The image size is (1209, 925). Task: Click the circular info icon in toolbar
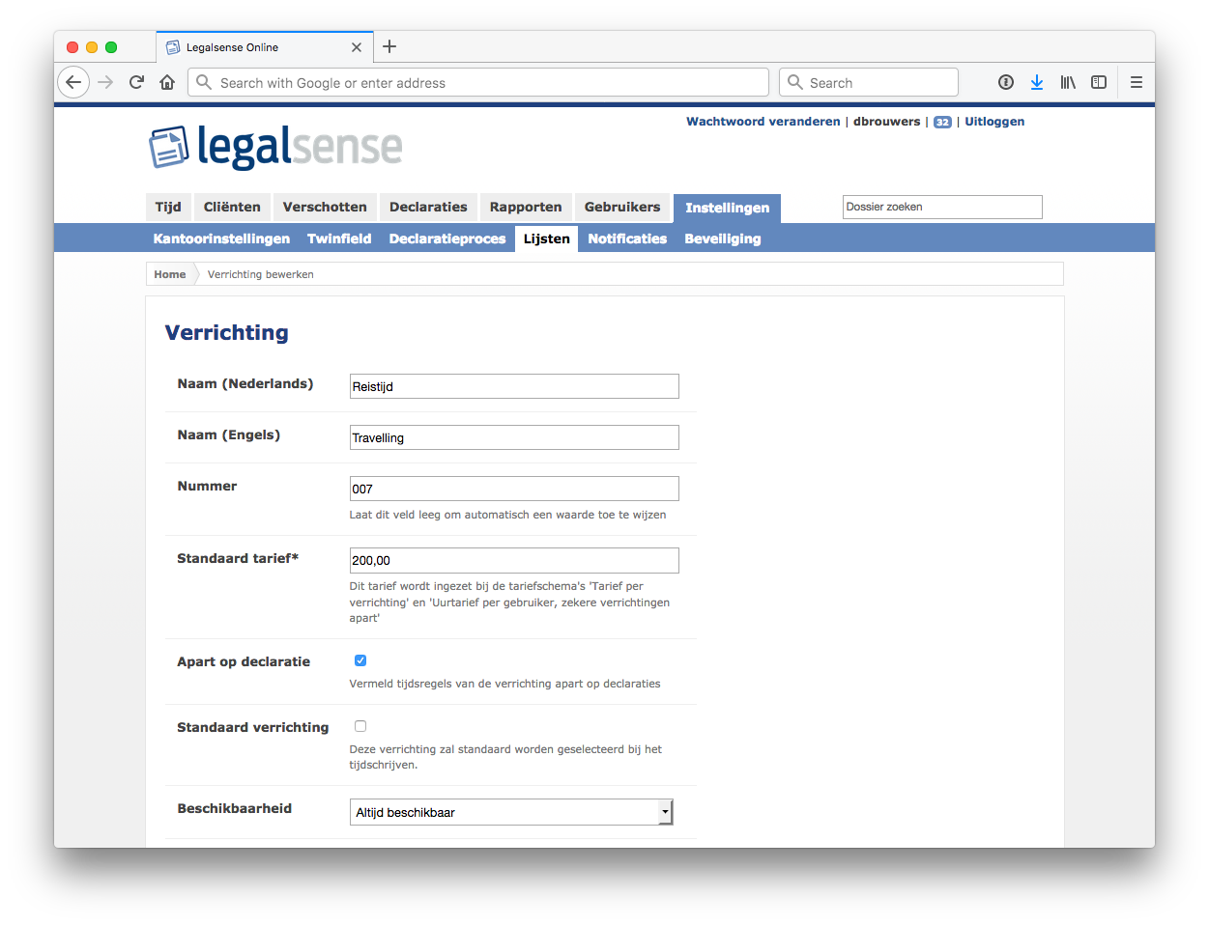[1006, 82]
